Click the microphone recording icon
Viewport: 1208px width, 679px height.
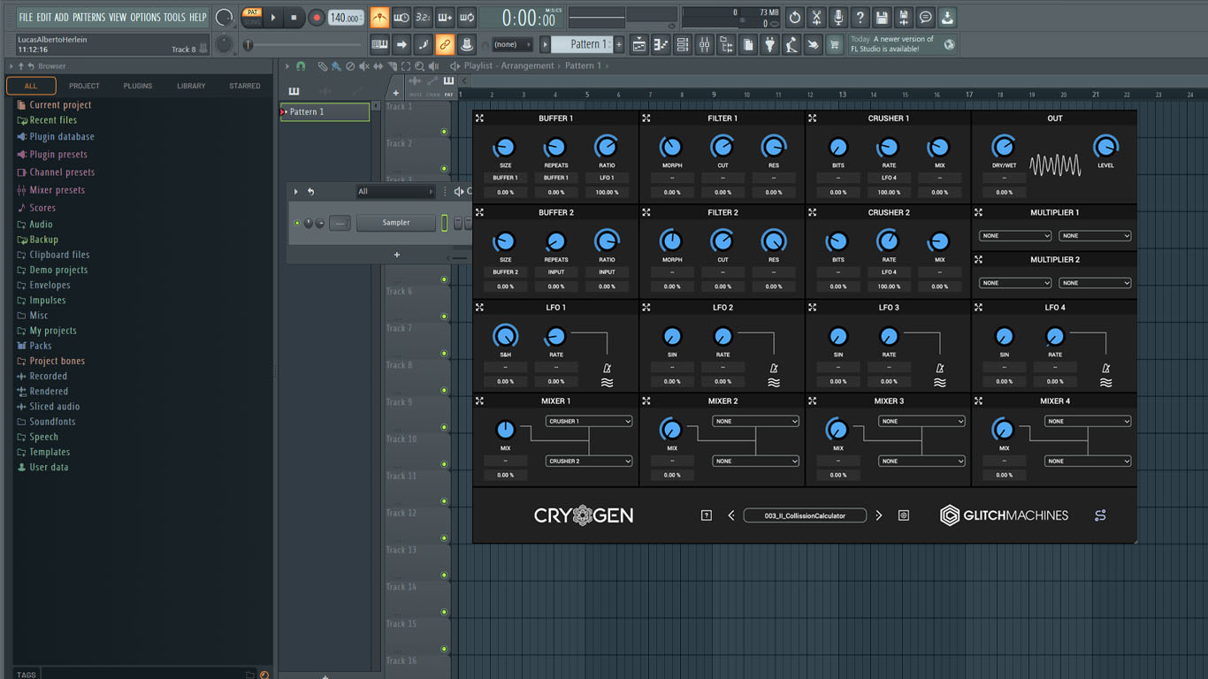click(x=838, y=18)
